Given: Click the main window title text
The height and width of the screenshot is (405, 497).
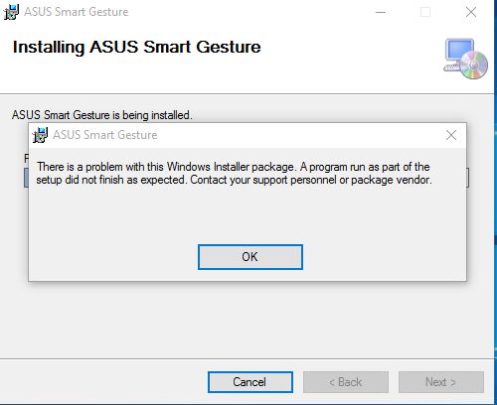Looking at the screenshot, I should click(x=77, y=12).
